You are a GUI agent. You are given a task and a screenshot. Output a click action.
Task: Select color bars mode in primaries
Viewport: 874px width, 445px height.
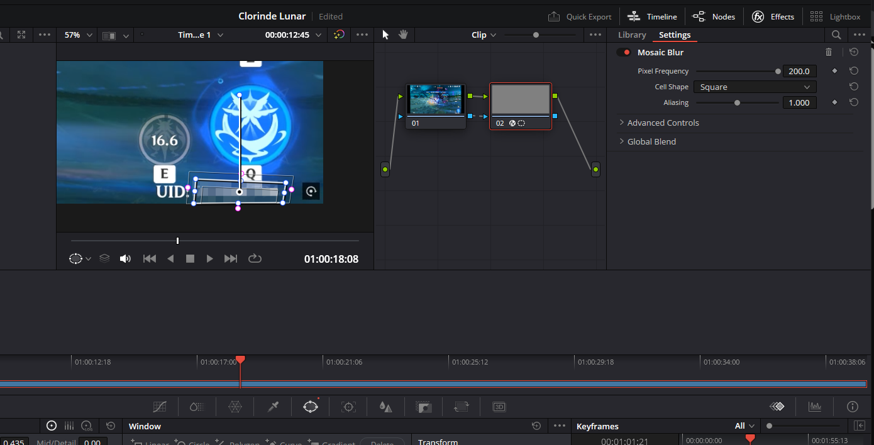[69, 426]
